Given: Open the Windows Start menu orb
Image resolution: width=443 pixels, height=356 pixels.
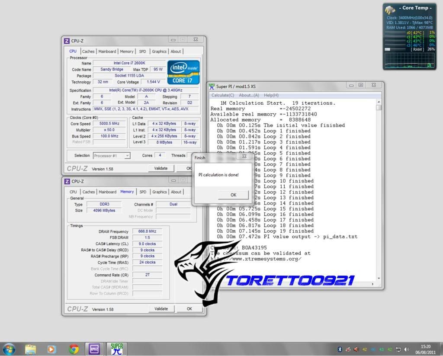Looking at the screenshot, I should pos(9,349).
